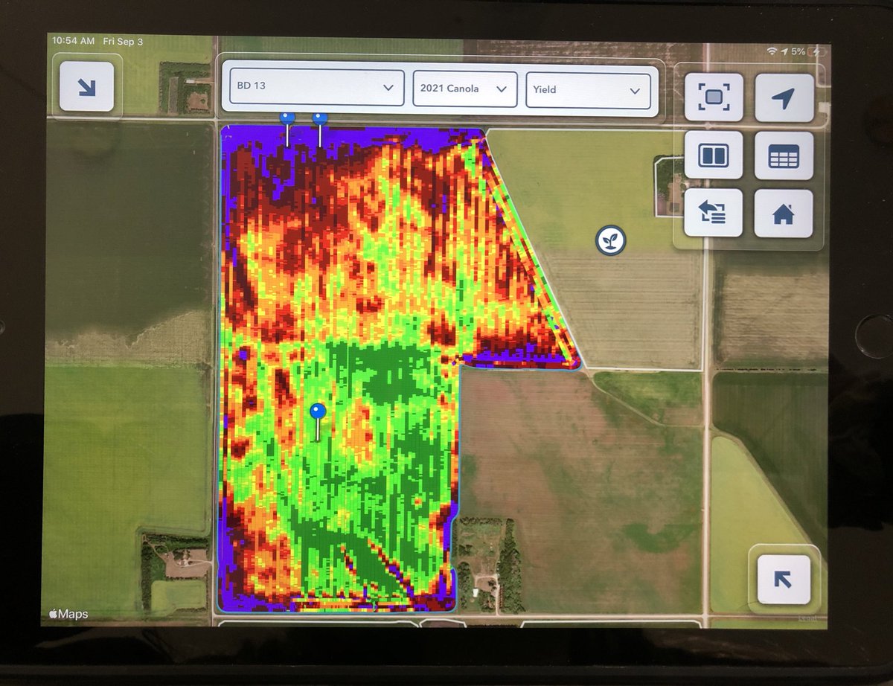Tap the fit-to-field frame icon
The width and height of the screenshot is (893, 686).
[714, 97]
